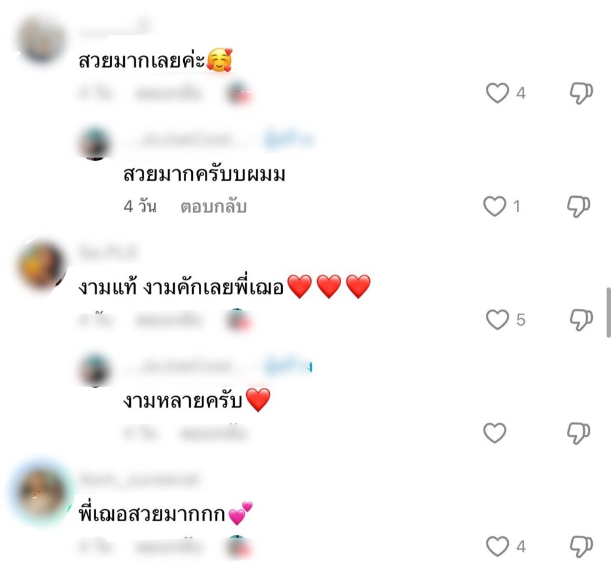Screen dimensions: 615x564
Task: Like the พี่เฌอสวยมากกก comment
Action: point(497,547)
